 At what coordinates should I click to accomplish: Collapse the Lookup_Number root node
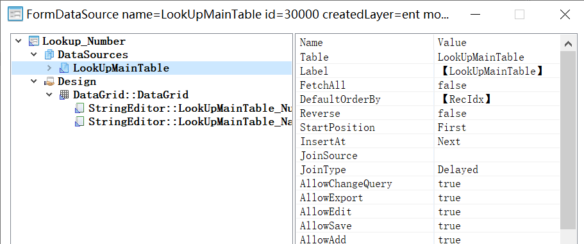tap(19, 42)
